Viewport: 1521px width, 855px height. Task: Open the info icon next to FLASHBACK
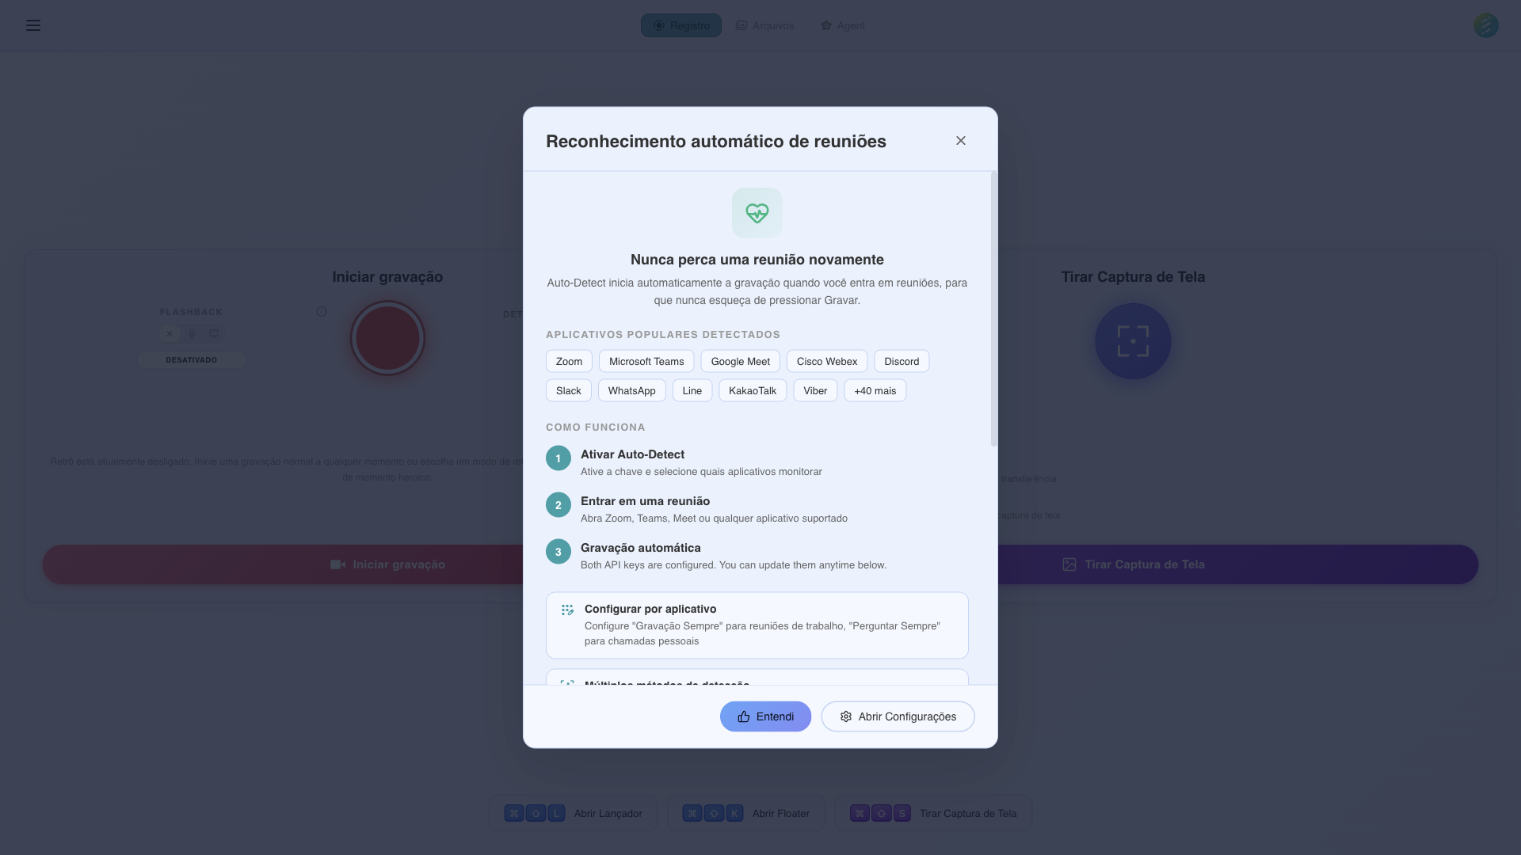click(322, 312)
